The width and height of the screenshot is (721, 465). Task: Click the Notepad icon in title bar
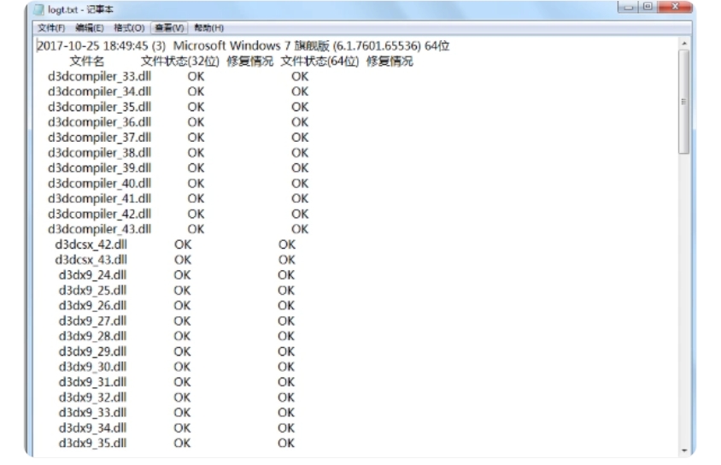38,9
